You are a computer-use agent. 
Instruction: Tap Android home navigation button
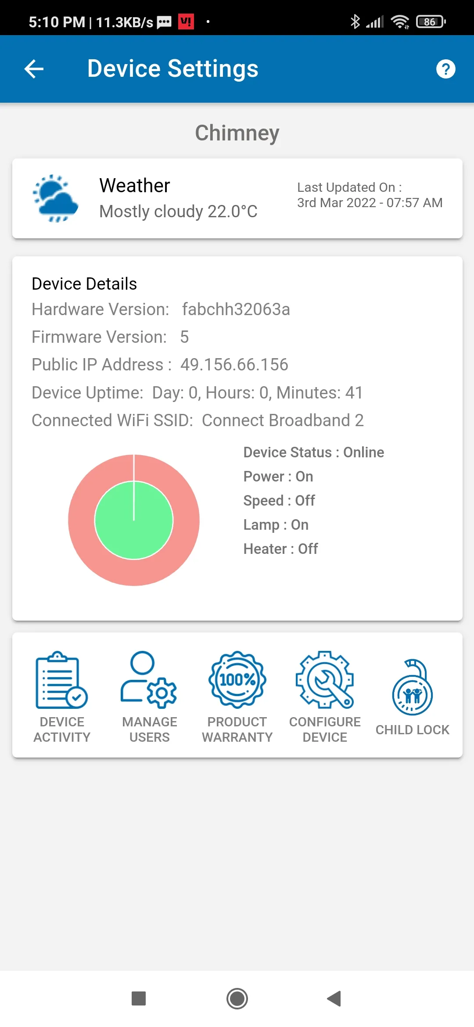(x=237, y=998)
